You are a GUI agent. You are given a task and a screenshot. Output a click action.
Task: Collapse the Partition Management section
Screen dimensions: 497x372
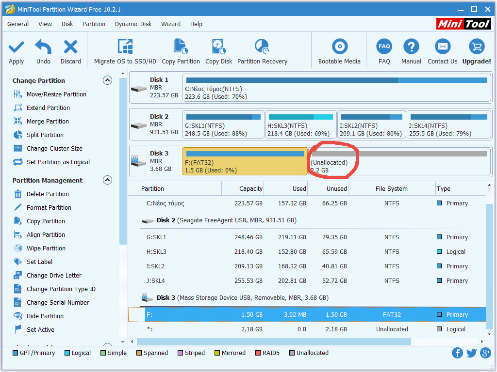pyautogui.click(x=107, y=180)
